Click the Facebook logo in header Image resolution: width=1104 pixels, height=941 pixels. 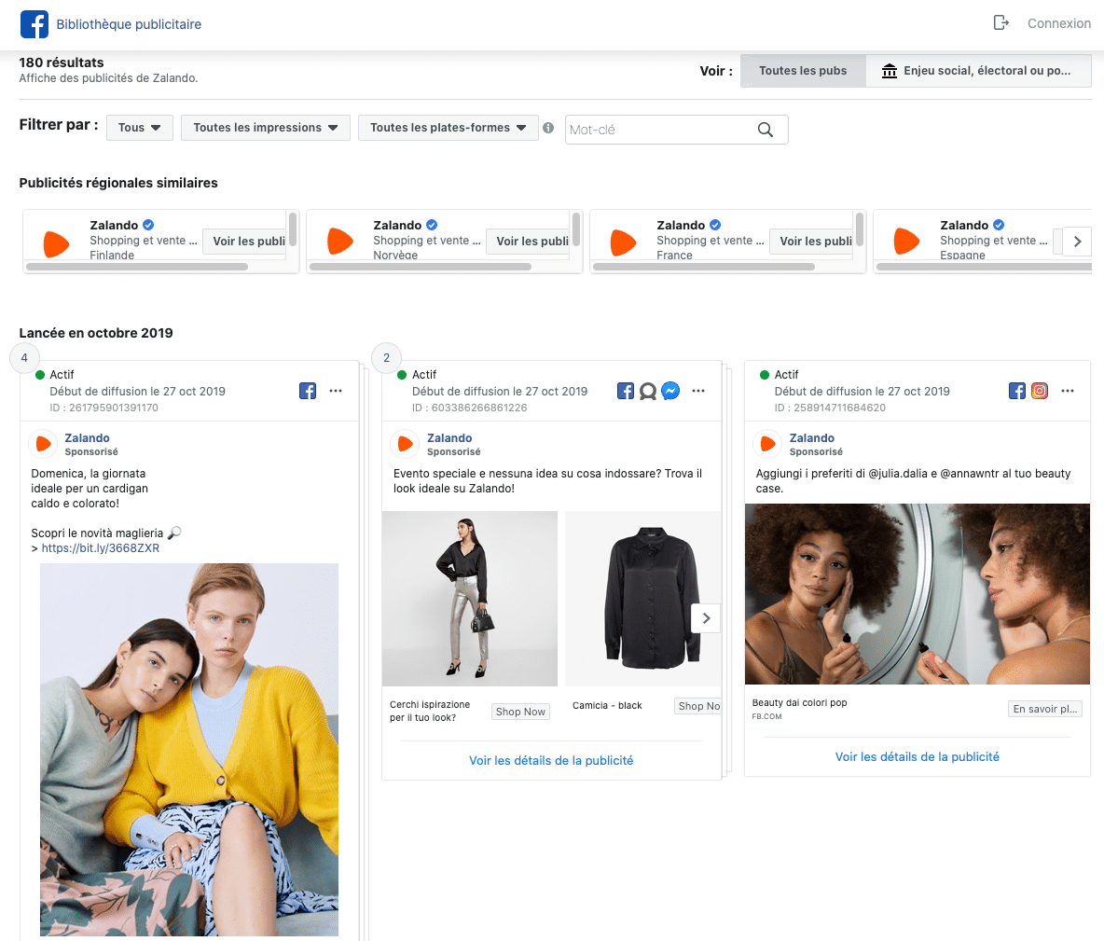point(34,24)
